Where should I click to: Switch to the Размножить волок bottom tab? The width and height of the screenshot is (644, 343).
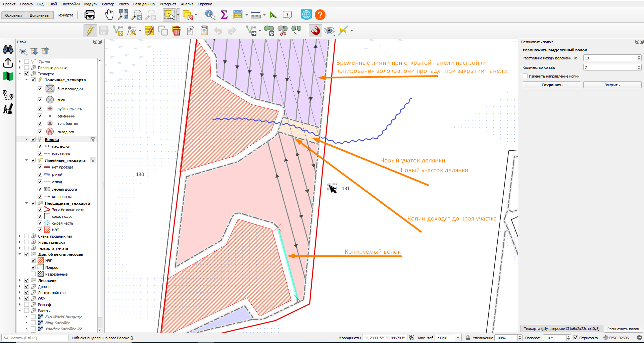623,329
